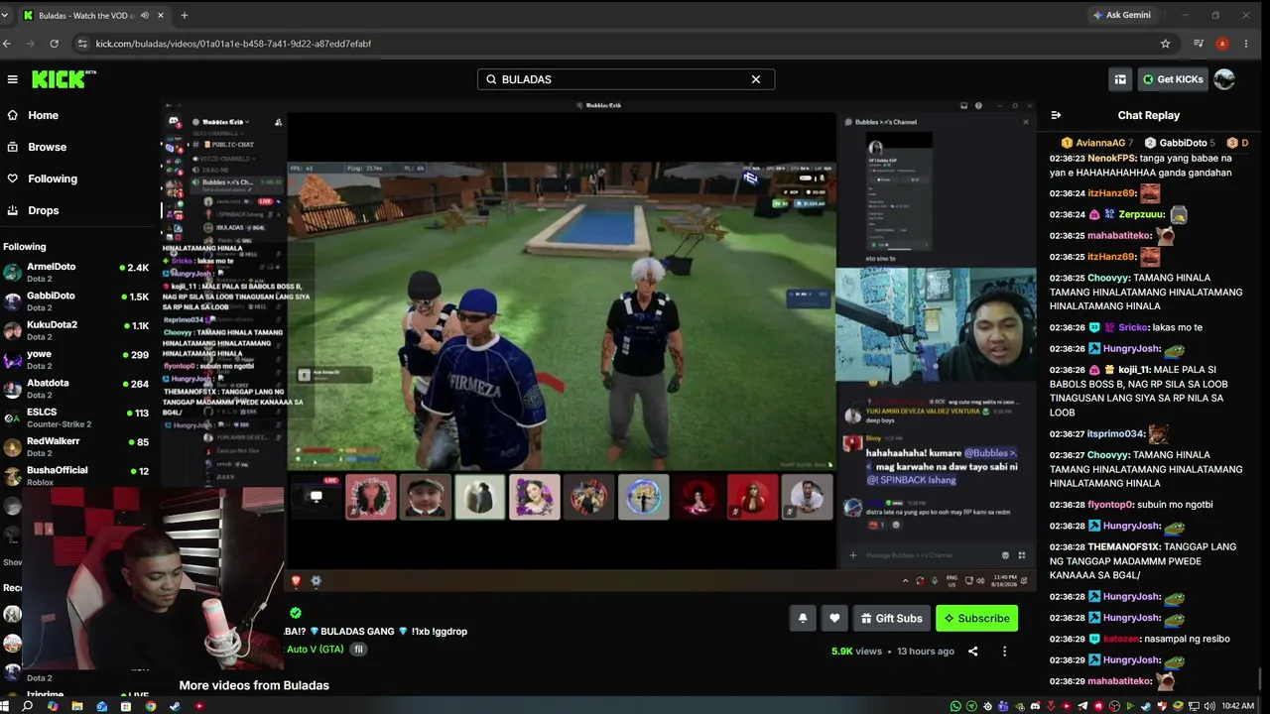The height and width of the screenshot is (714, 1270).
Task: Clear the BULADAS search with the X
Action: click(755, 79)
